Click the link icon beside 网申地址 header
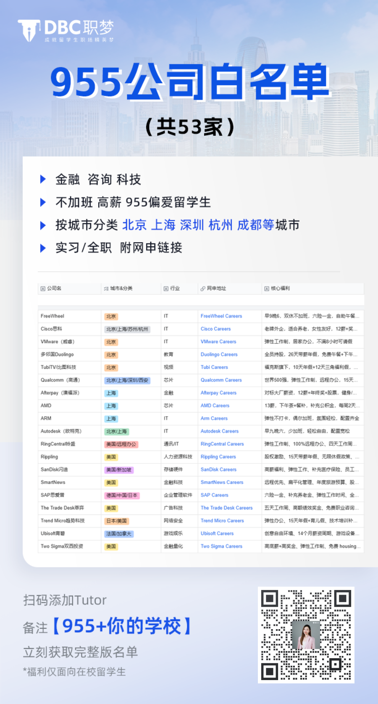 coord(203,288)
